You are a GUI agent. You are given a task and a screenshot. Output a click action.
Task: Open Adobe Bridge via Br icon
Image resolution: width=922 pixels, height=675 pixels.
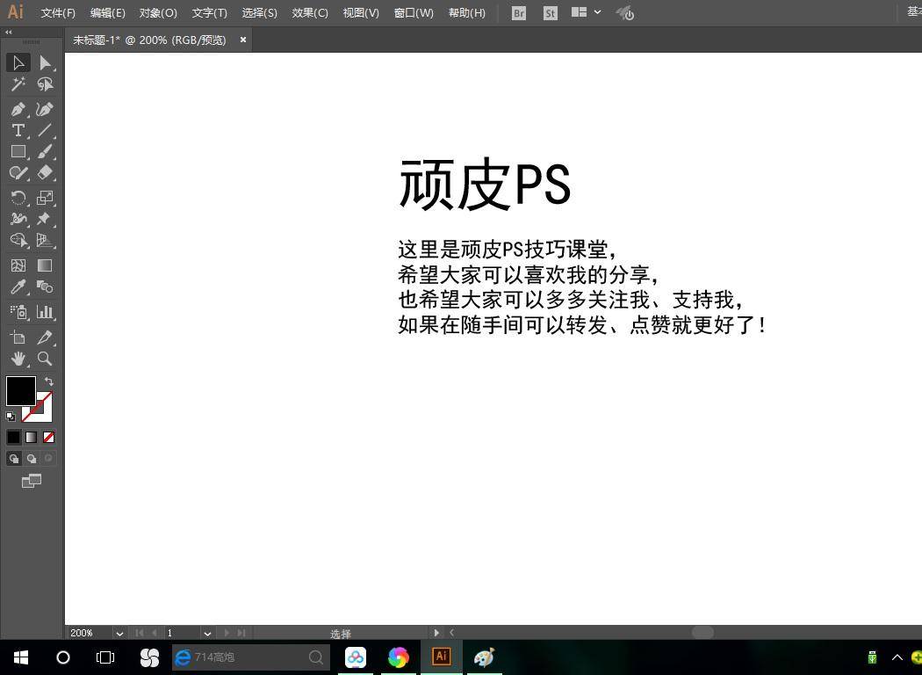tap(519, 13)
